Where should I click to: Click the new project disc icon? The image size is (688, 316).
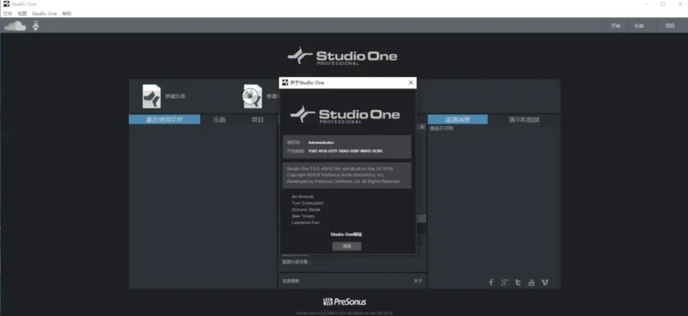click(x=253, y=96)
